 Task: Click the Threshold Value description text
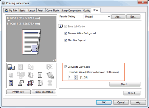[94, 72]
